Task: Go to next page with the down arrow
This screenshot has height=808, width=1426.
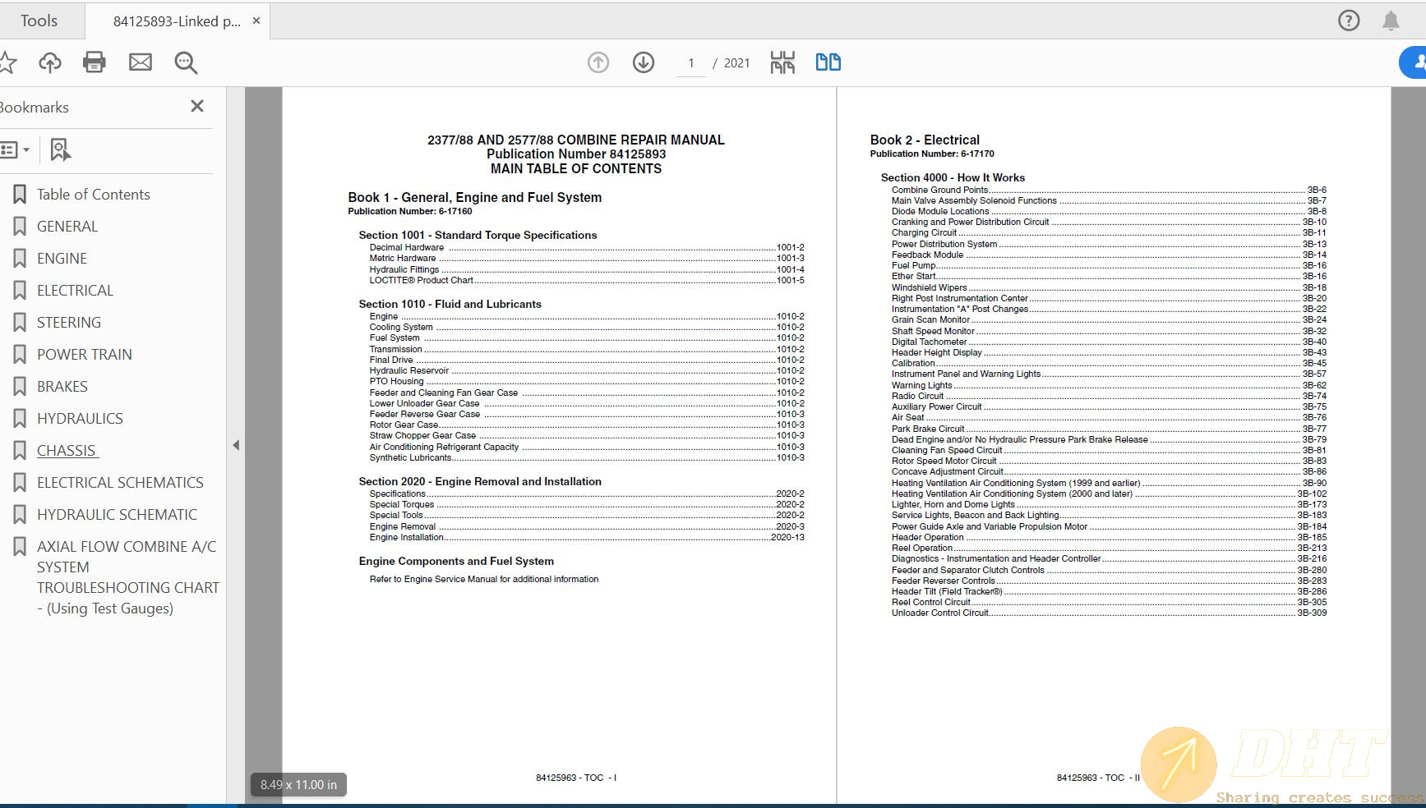Action: tap(644, 62)
